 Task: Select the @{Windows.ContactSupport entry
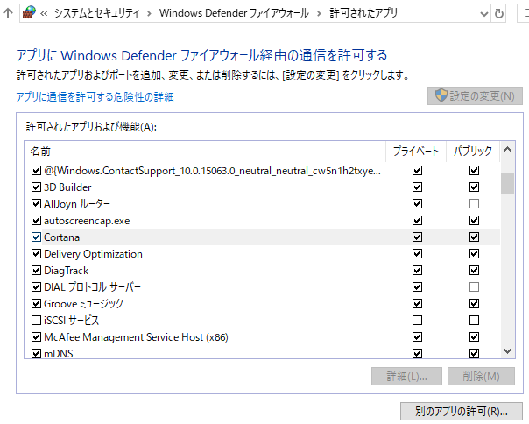212,171
